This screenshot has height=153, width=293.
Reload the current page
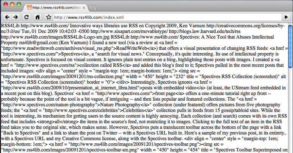(26, 17)
